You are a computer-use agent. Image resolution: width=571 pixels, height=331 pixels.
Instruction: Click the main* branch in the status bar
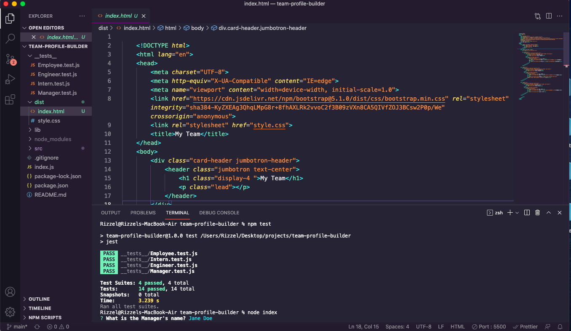click(17, 326)
